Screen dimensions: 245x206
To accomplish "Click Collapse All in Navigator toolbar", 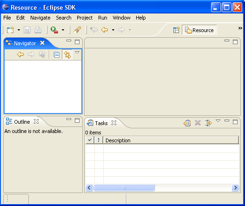I will pos(56,54).
